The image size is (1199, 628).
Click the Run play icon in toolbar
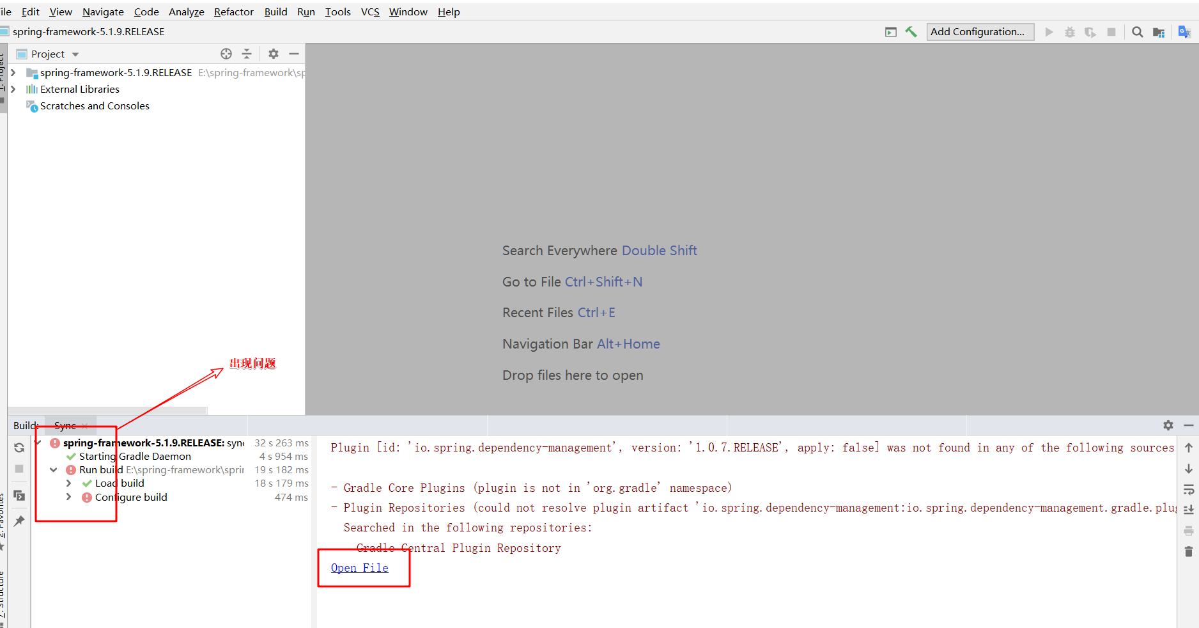[1049, 32]
